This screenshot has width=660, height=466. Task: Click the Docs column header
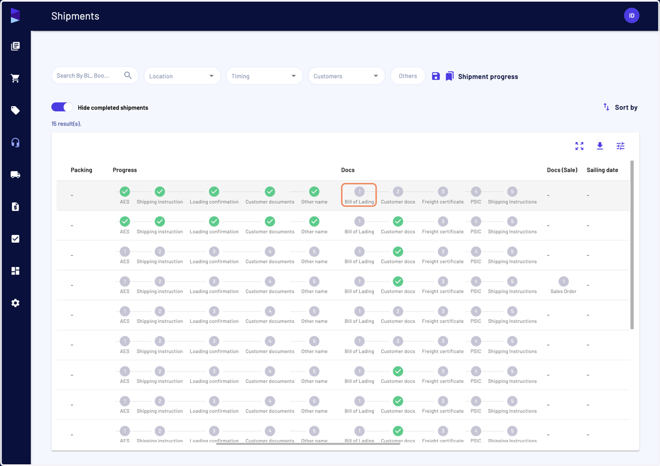(348, 170)
